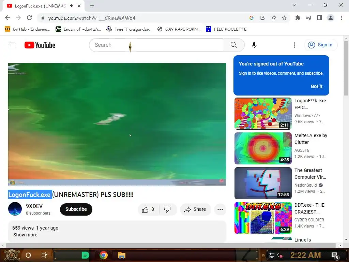The width and height of the screenshot is (349, 262).
Task: Bookmark this page with star
Action: click(284, 18)
